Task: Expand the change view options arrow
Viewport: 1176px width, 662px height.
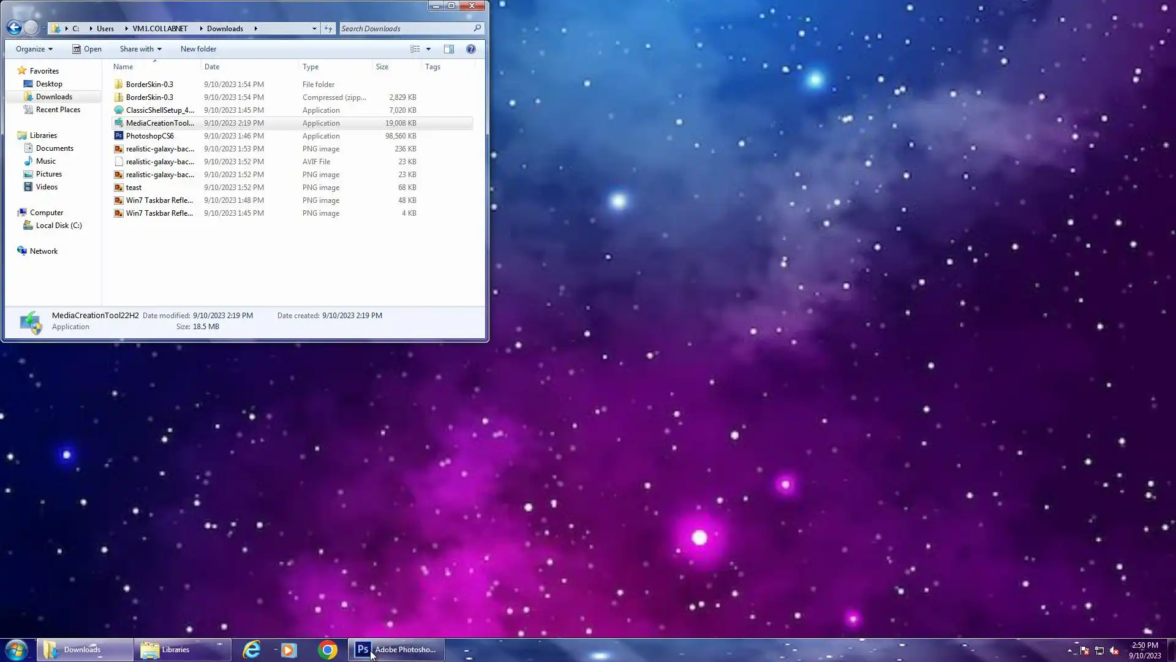Action: 428,49
